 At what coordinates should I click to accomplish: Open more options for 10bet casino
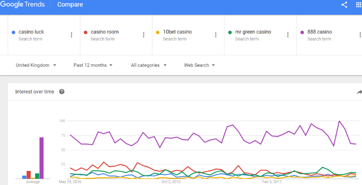click(x=216, y=35)
